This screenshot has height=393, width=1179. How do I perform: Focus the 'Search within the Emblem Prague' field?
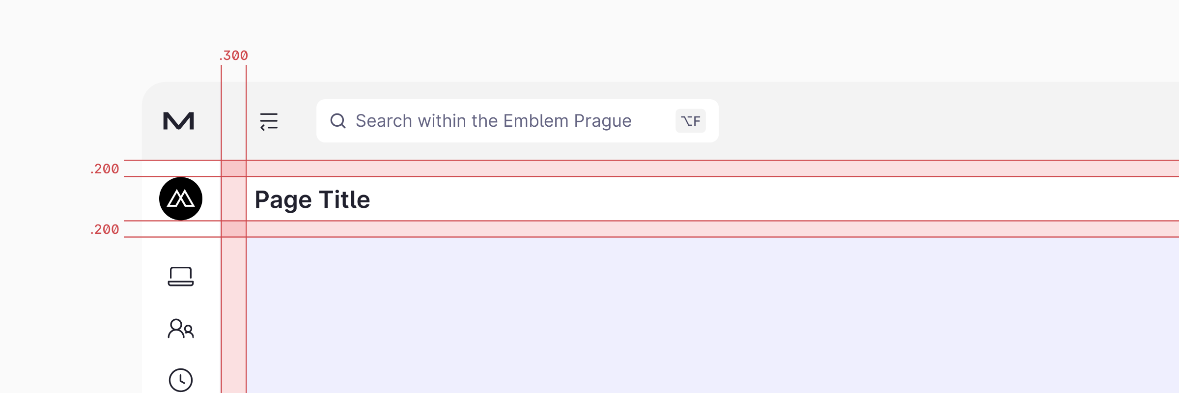coord(493,121)
